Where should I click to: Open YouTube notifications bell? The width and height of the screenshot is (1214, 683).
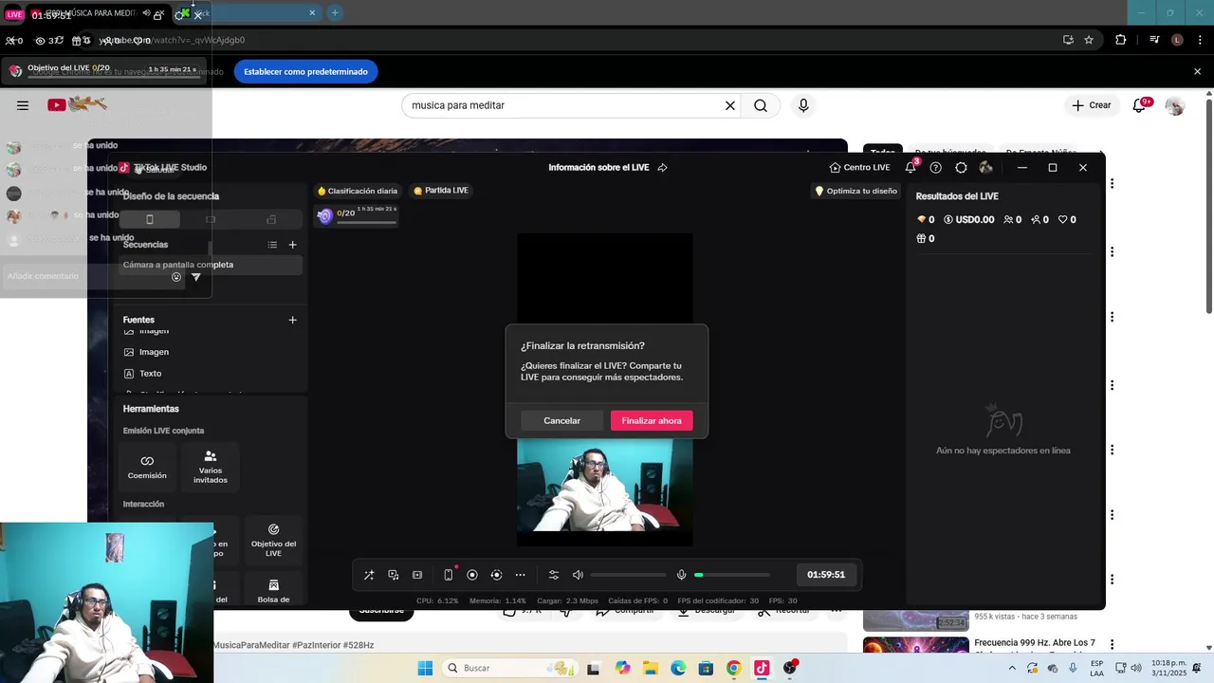[1140, 105]
